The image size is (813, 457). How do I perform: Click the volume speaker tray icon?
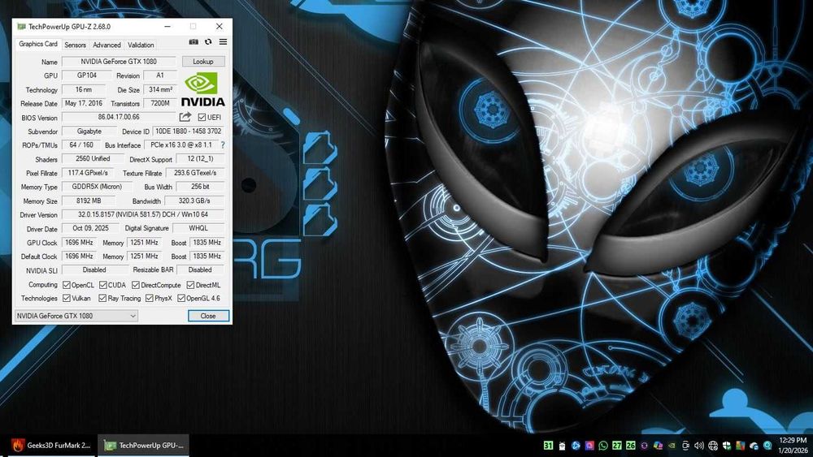click(x=699, y=446)
